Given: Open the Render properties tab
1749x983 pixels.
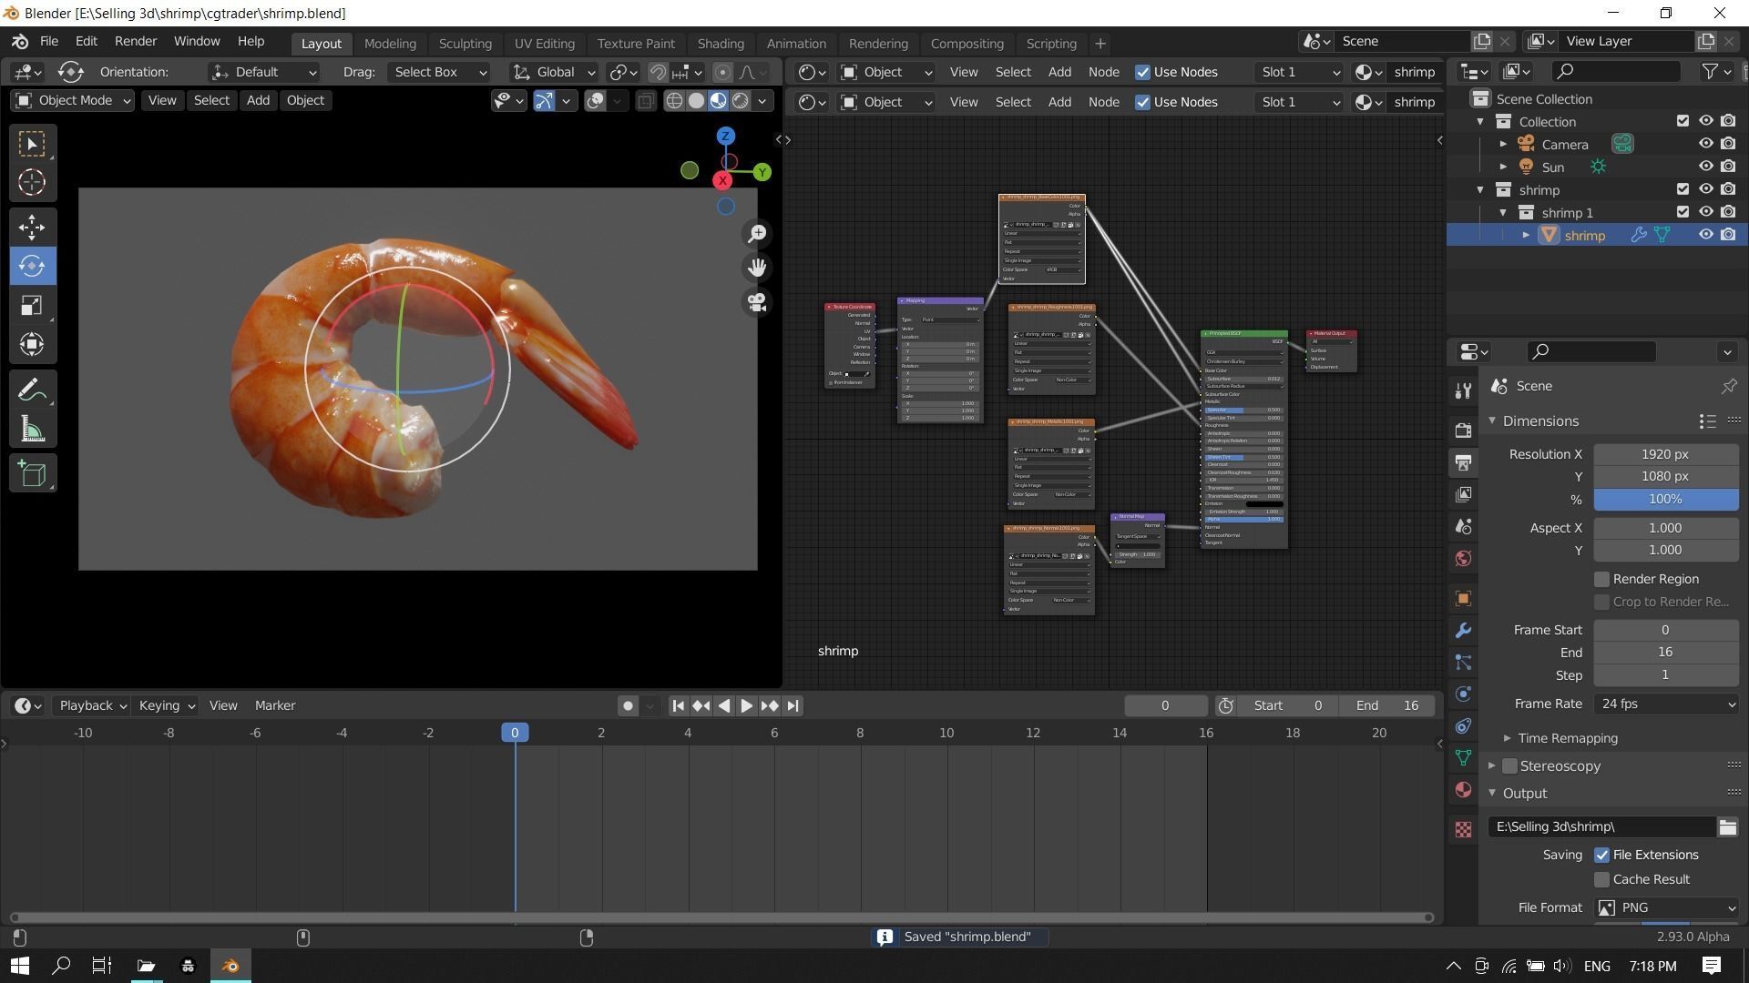Looking at the screenshot, I should pyautogui.click(x=1463, y=431).
